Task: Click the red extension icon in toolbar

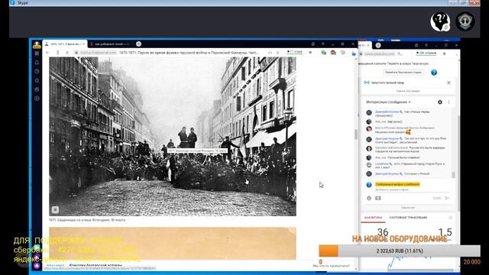Action: [x=333, y=53]
